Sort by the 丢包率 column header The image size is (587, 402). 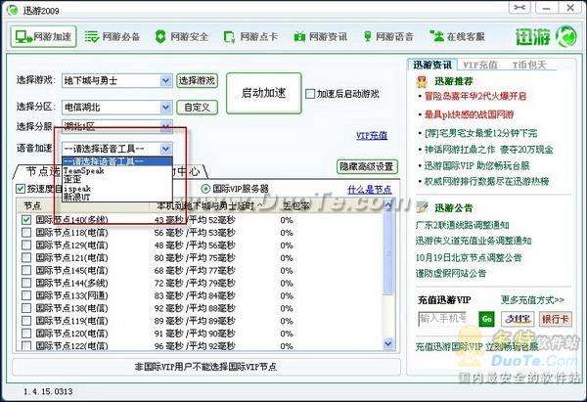click(x=295, y=205)
